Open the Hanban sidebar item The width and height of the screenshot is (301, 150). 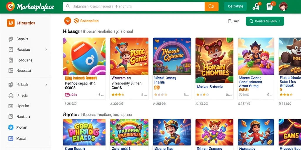point(19,117)
